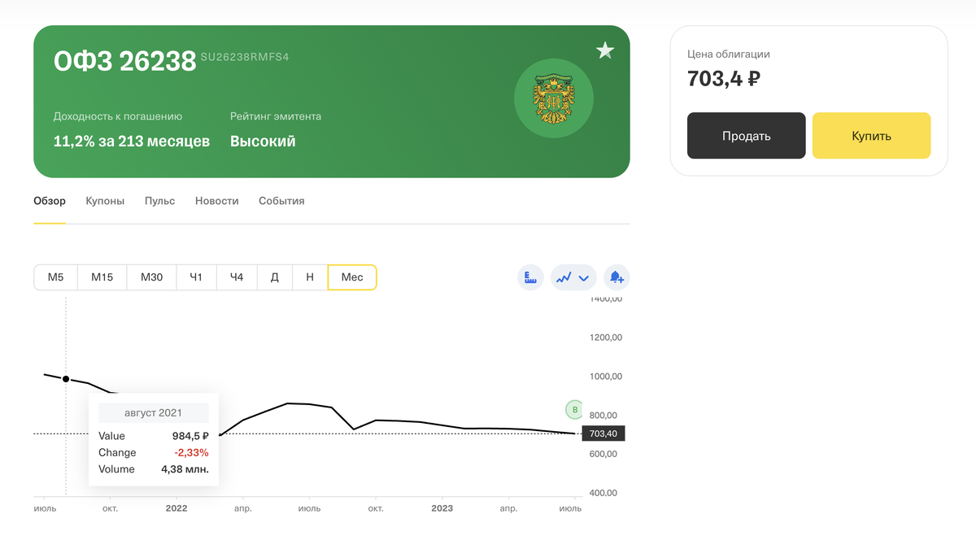Select the ruler measurement tool on the chart
The image size is (976, 549).
pos(530,277)
